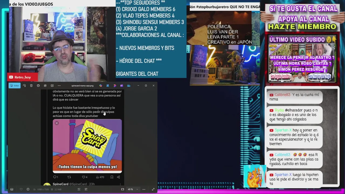Click Calibre83 message about Rydia pilas cargadas
Image resolution: width=345 pixels, height=194 pixels.
[x=294, y=159]
